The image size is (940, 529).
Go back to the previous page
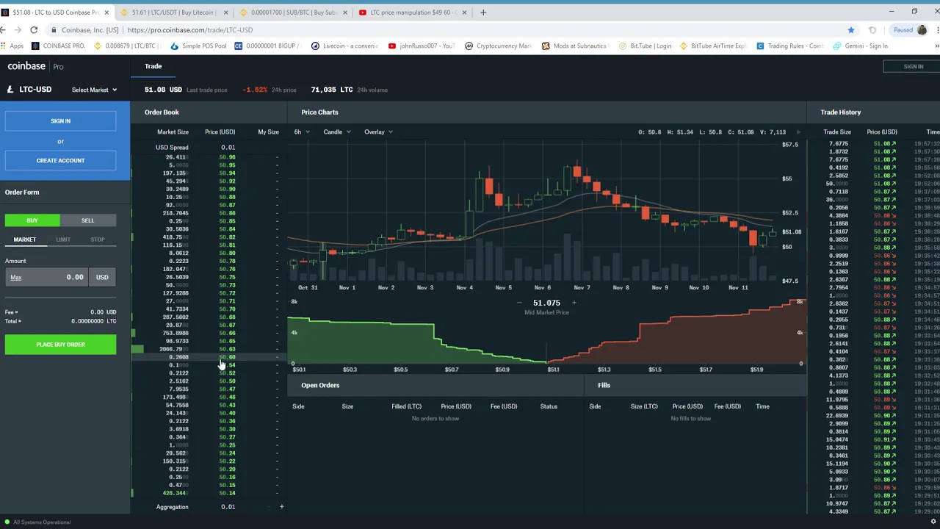pos(3,30)
